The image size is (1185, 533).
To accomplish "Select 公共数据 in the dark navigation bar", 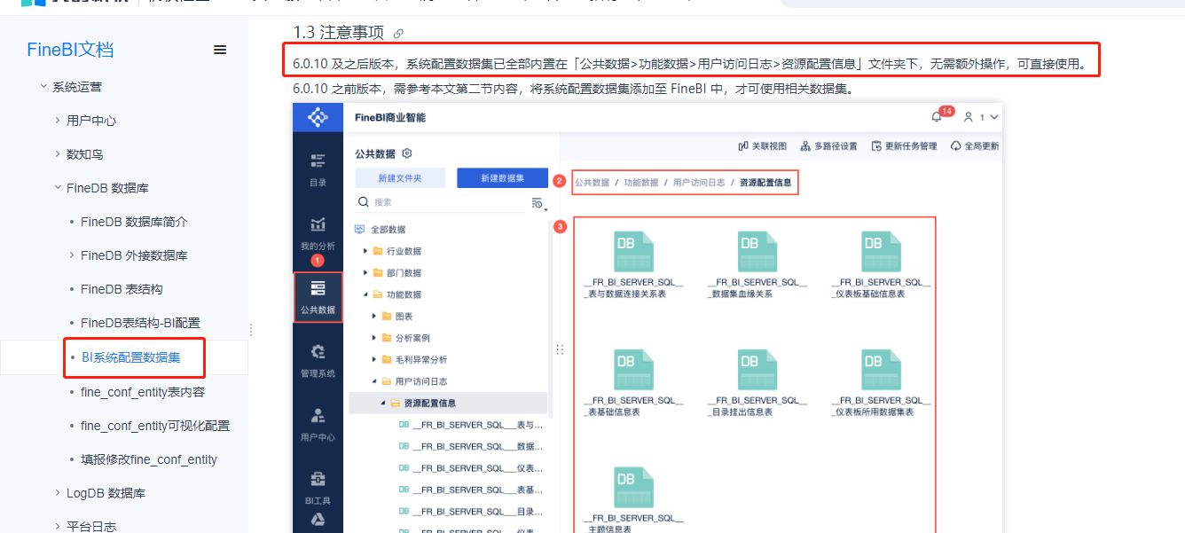I will coord(318,297).
